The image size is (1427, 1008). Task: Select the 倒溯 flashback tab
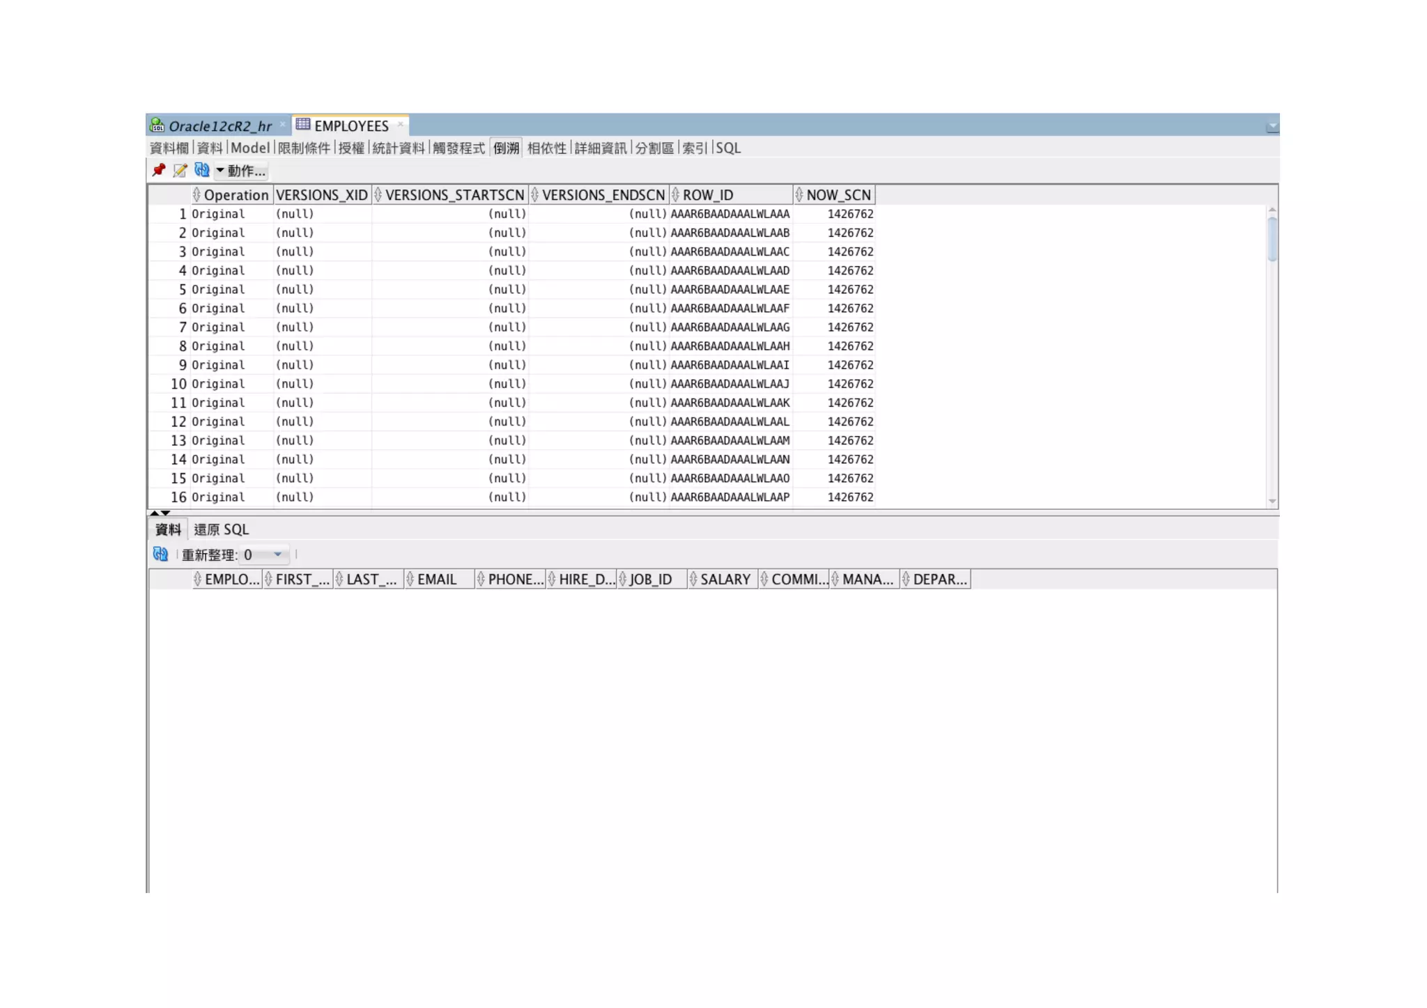(507, 148)
